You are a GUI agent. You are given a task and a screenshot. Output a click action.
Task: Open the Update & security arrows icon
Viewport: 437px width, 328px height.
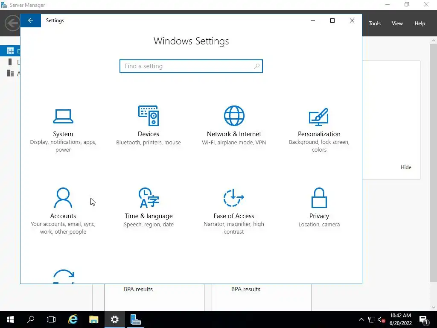point(64,276)
